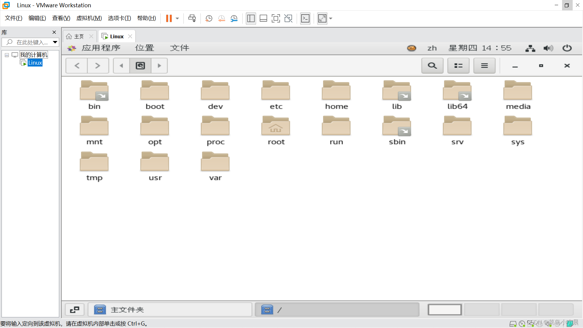
Task: Click Send Ctrl+Alt+Del icon in toolbar
Action: tap(192, 19)
